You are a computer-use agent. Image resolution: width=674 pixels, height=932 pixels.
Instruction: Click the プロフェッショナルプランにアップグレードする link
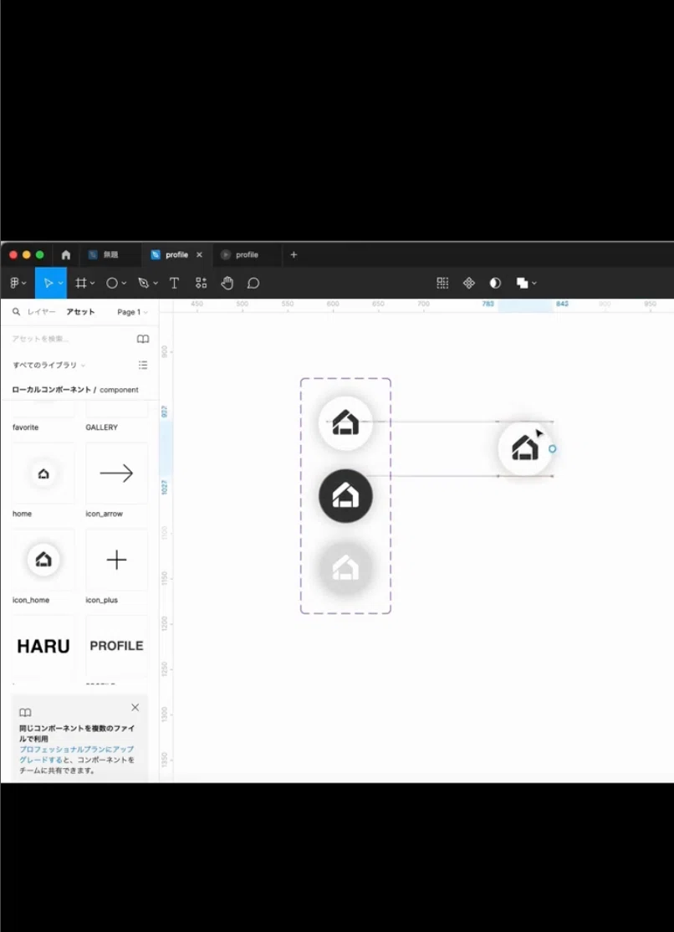[76, 755]
